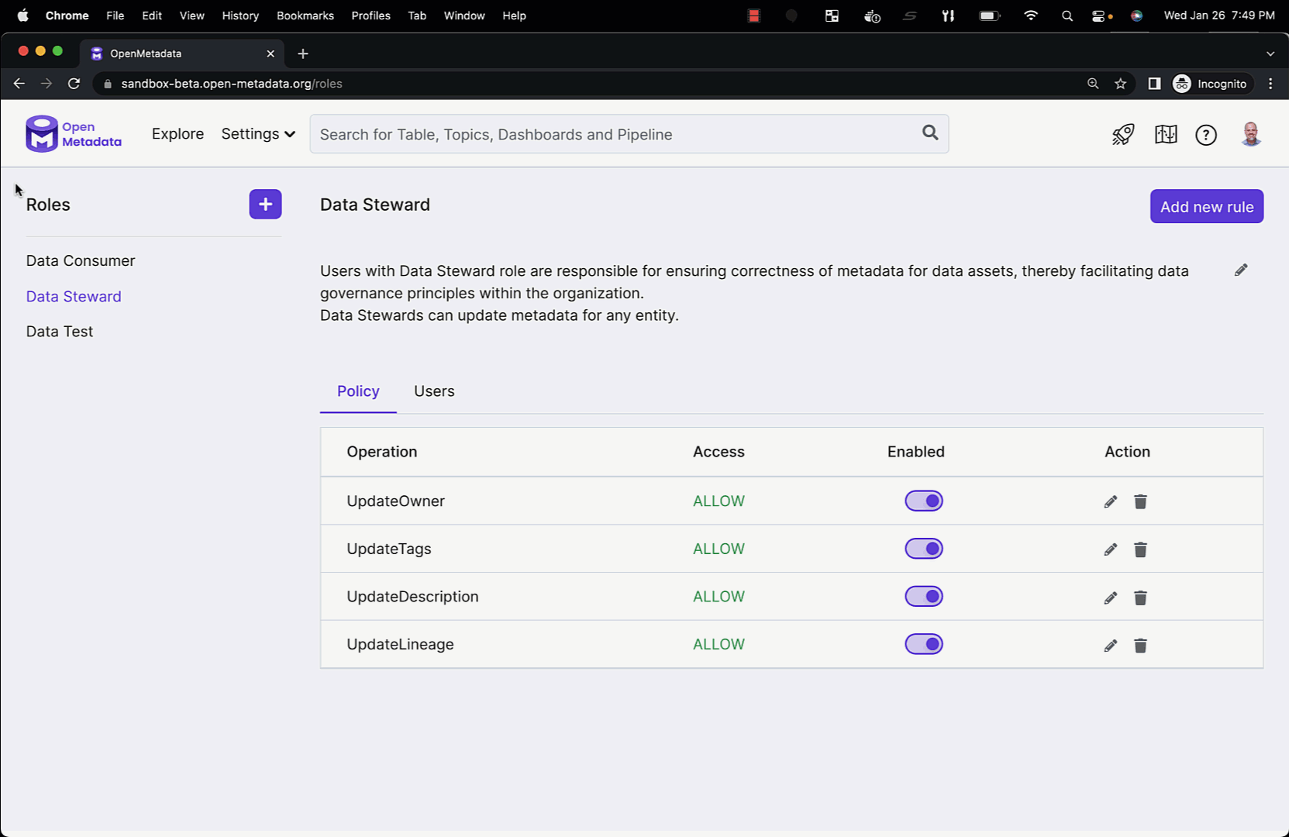This screenshot has height=837, width=1289.
Task: Delete the UpdateTags rule trash icon
Action: (x=1140, y=549)
